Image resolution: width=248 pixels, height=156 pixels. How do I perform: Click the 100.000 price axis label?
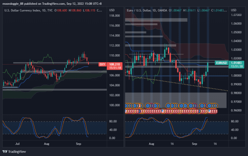(x=115, y=105)
